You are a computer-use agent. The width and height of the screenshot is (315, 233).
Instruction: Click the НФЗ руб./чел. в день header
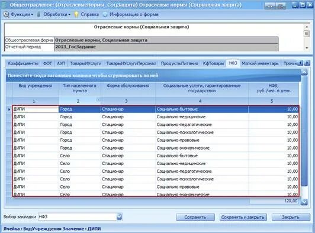click(274, 88)
